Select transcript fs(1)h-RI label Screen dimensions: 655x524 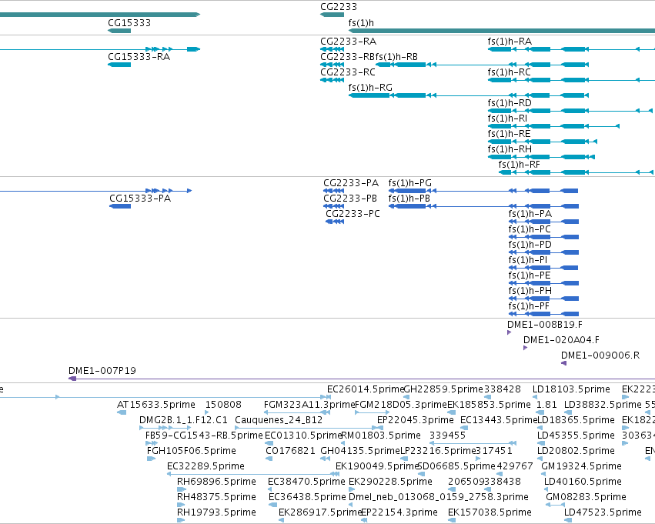[507, 118]
